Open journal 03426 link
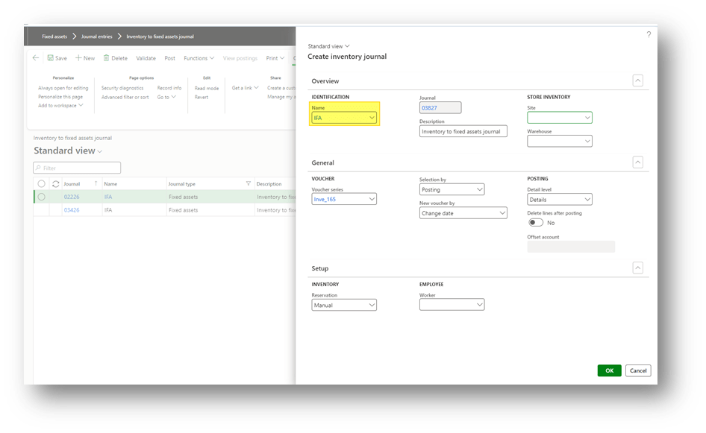The height and width of the screenshot is (433, 706). (72, 210)
